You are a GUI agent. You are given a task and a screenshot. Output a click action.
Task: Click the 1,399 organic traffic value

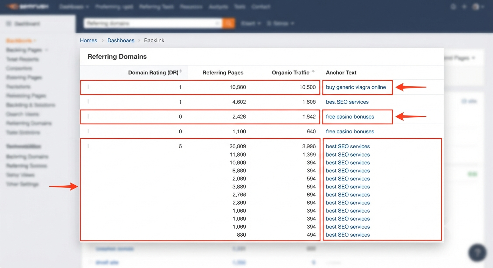coord(309,155)
